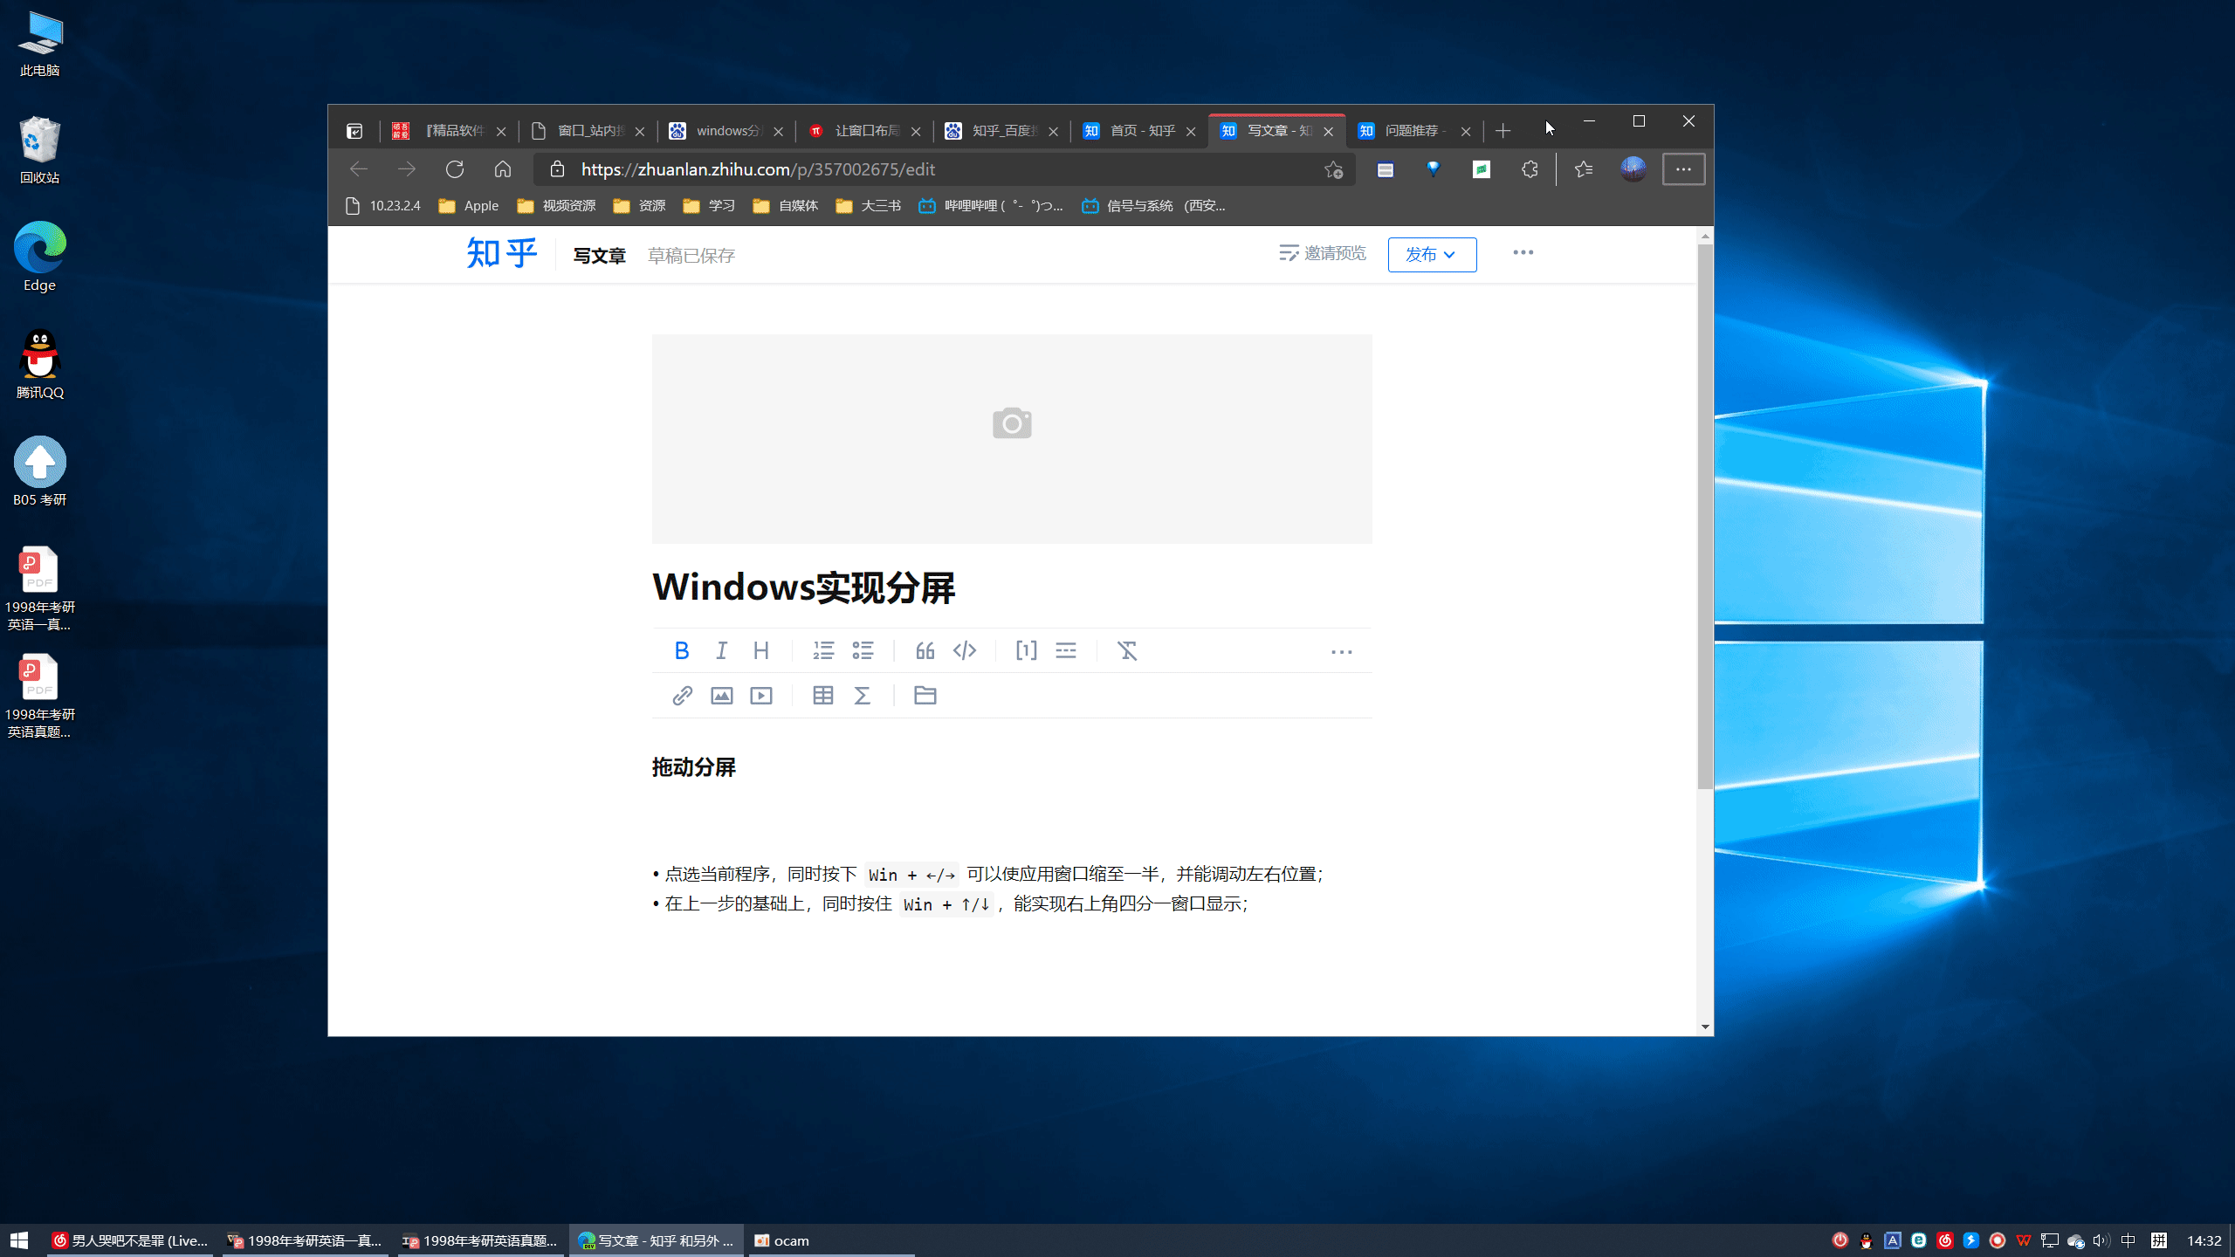The height and width of the screenshot is (1257, 2235).
Task: Click the 14:32 taskbar clock
Action: point(2204,1240)
